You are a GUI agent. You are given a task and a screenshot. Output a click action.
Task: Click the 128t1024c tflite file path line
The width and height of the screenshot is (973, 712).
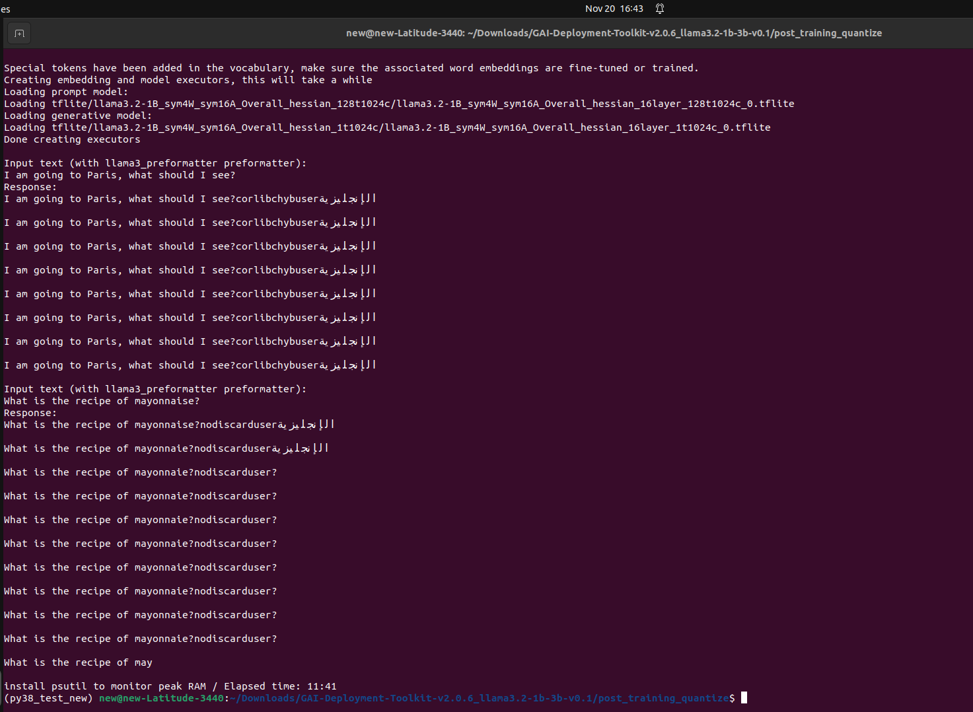[x=399, y=104]
